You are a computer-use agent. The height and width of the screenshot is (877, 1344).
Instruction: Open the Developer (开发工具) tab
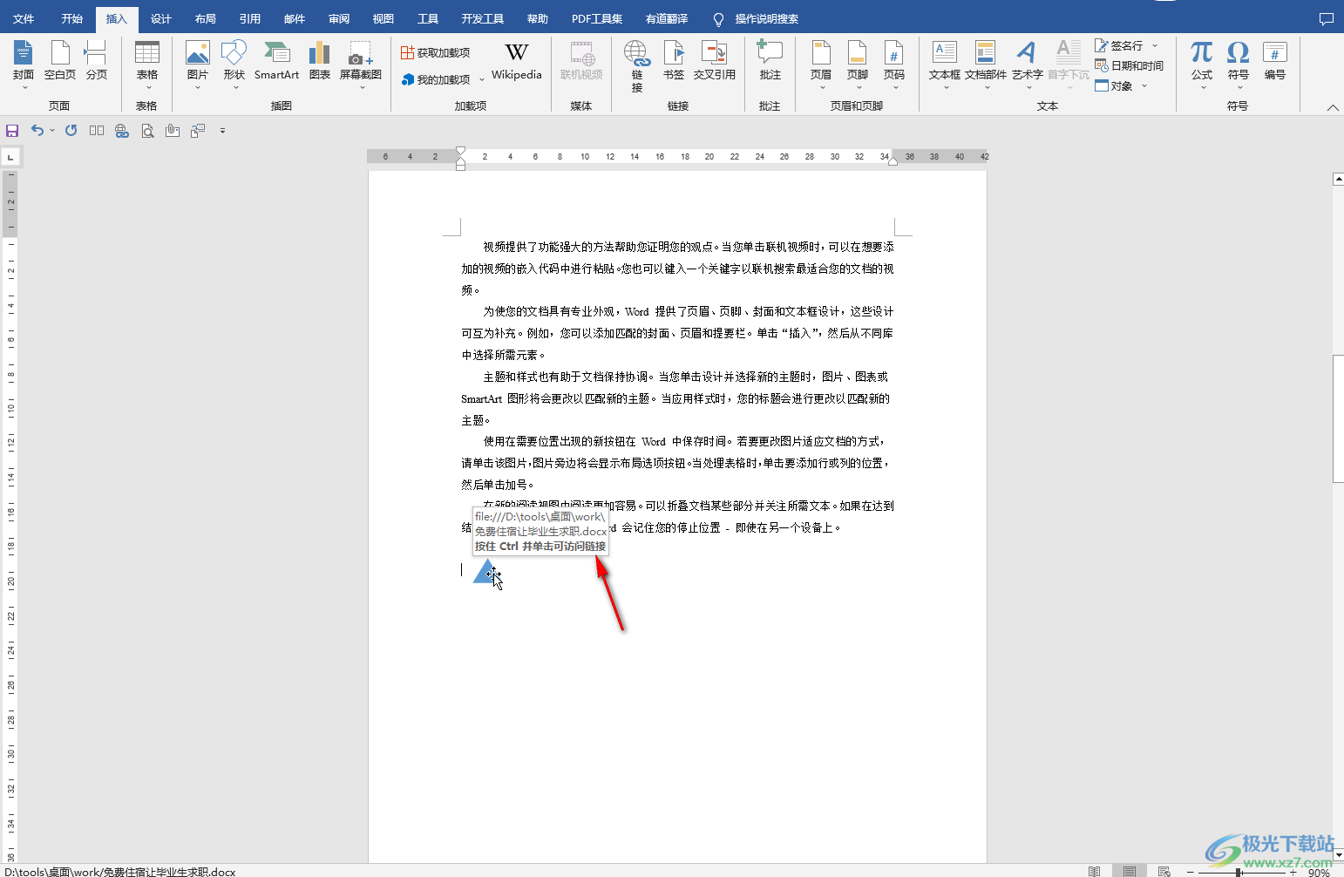483,18
